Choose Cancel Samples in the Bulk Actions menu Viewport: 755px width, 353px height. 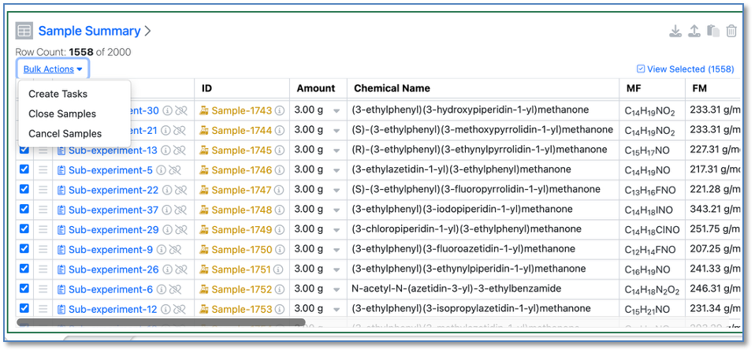tap(65, 134)
